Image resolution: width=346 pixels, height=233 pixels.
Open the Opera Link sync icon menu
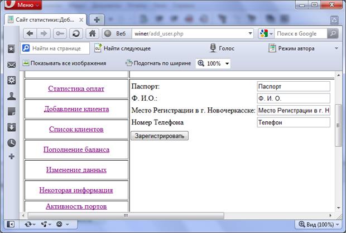pyautogui.click(x=30, y=224)
